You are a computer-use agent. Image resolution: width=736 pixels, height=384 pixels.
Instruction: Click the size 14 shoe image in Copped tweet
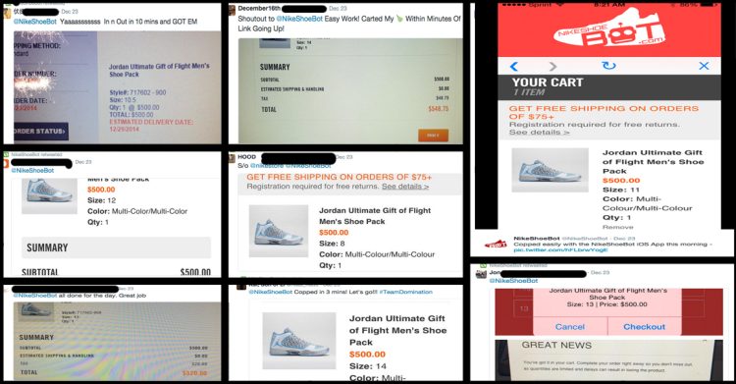click(x=299, y=341)
